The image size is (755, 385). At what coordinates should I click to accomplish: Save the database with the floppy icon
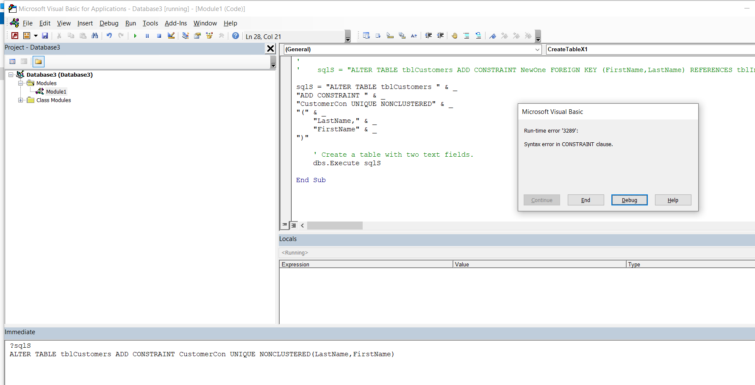(x=45, y=36)
